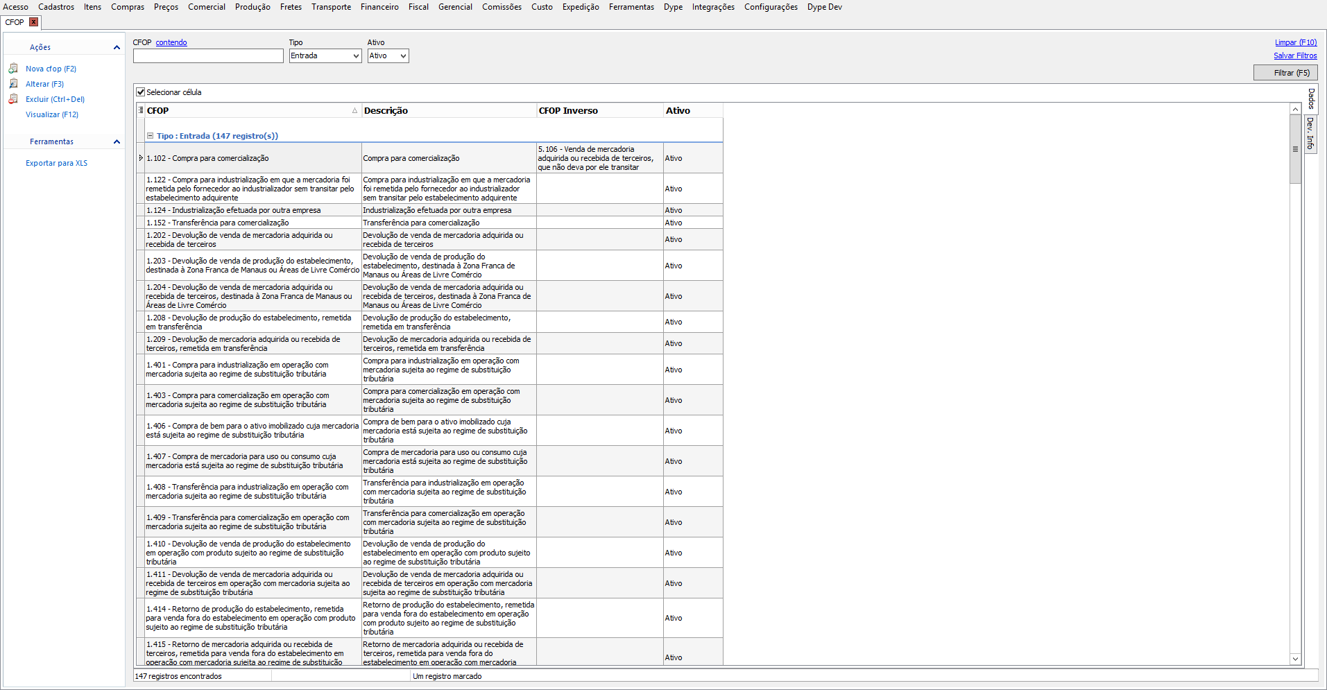Open the Preços menu

[x=166, y=7]
